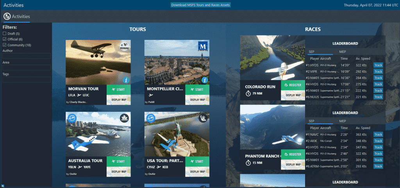This screenshot has height=188, width=400.
Task: Display map for Morvan Tour
Action: [x=119, y=100]
